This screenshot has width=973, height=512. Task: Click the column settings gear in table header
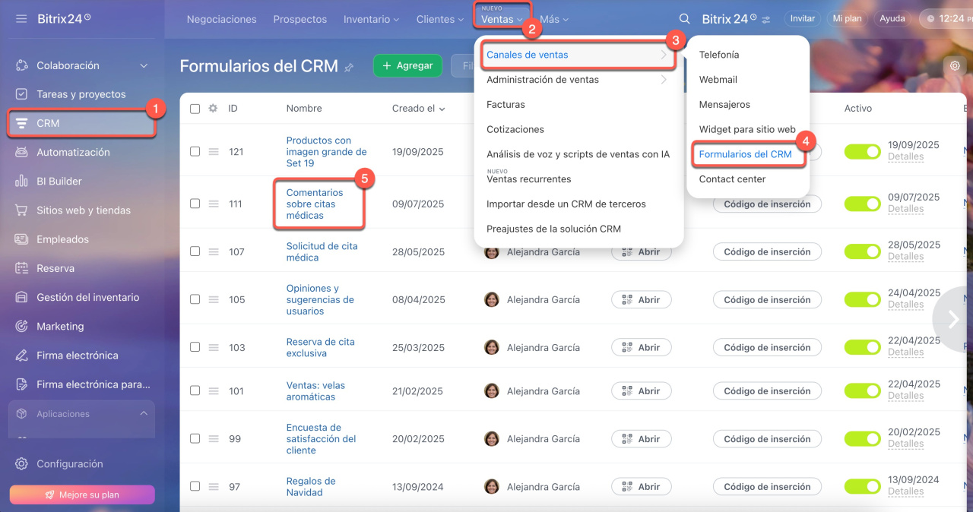point(213,109)
